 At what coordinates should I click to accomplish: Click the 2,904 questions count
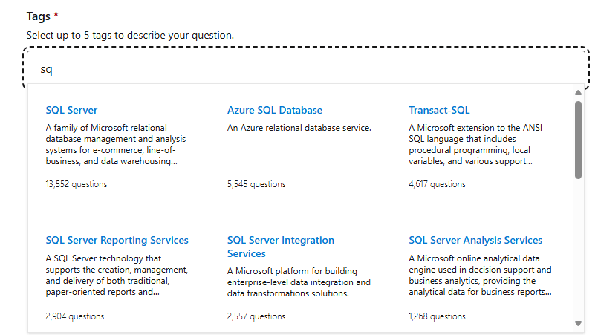(x=74, y=316)
